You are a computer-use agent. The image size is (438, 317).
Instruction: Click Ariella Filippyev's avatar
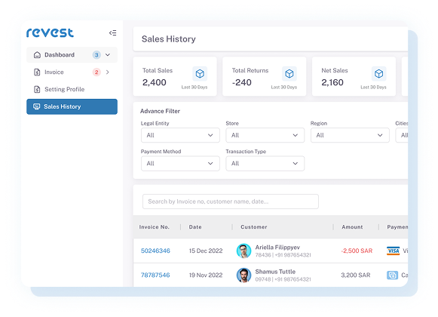(x=244, y=251)
